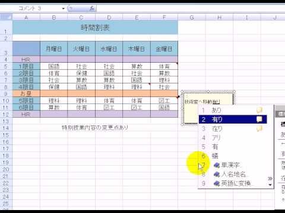Click the 特別授業内容の変更点あり note cell
Screen dimensions: 285x213
[95, 128]
